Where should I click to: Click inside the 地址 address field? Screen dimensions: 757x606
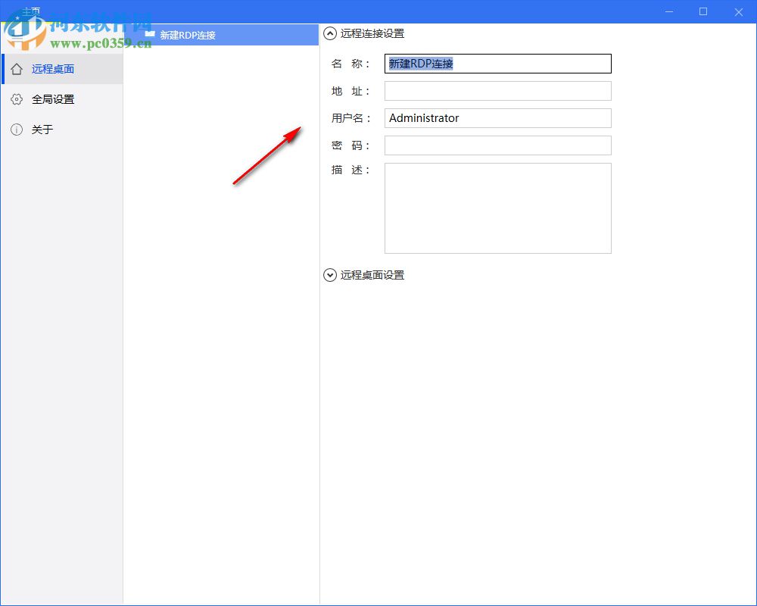point(497,90)
